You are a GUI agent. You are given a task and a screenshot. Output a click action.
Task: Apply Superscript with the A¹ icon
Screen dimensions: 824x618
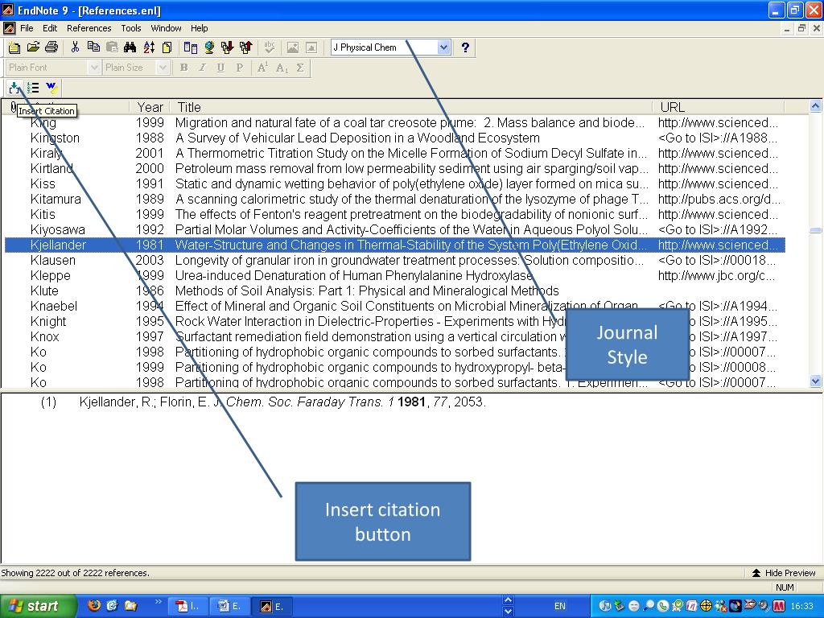263,68
